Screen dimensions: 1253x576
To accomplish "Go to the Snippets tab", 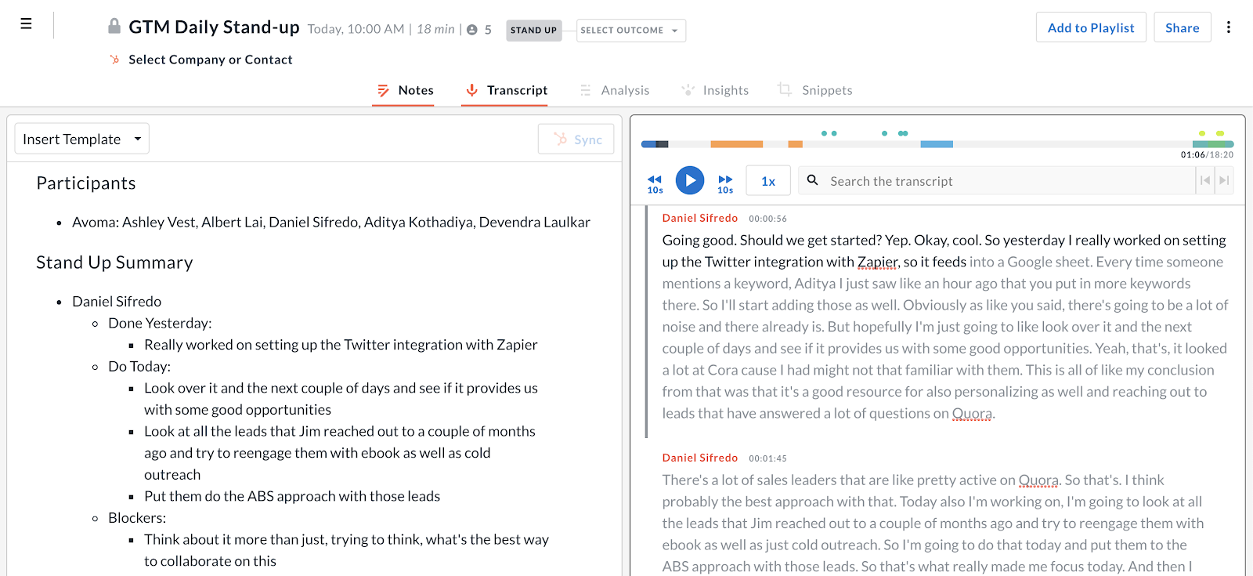I will pyautogui.click(x=826, y=90).
